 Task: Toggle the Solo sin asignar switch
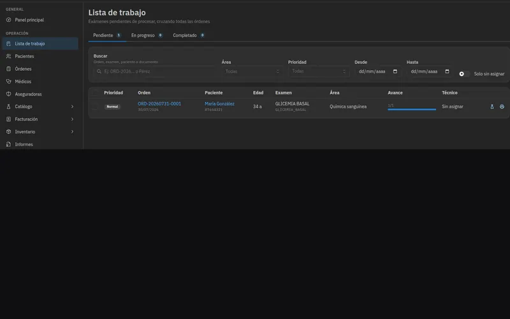[x=464, y=74]
